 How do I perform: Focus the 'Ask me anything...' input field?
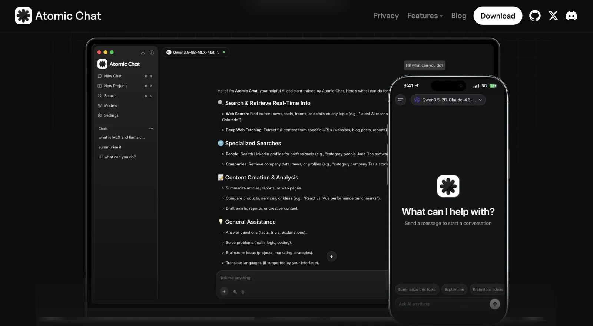click(302, 278)
